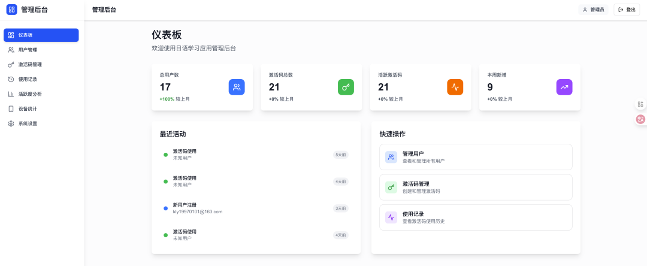Viewport: 647px width, 266px height.
Task: Click the 激活码总数 stat card
Action: click(x=312, y=87)
